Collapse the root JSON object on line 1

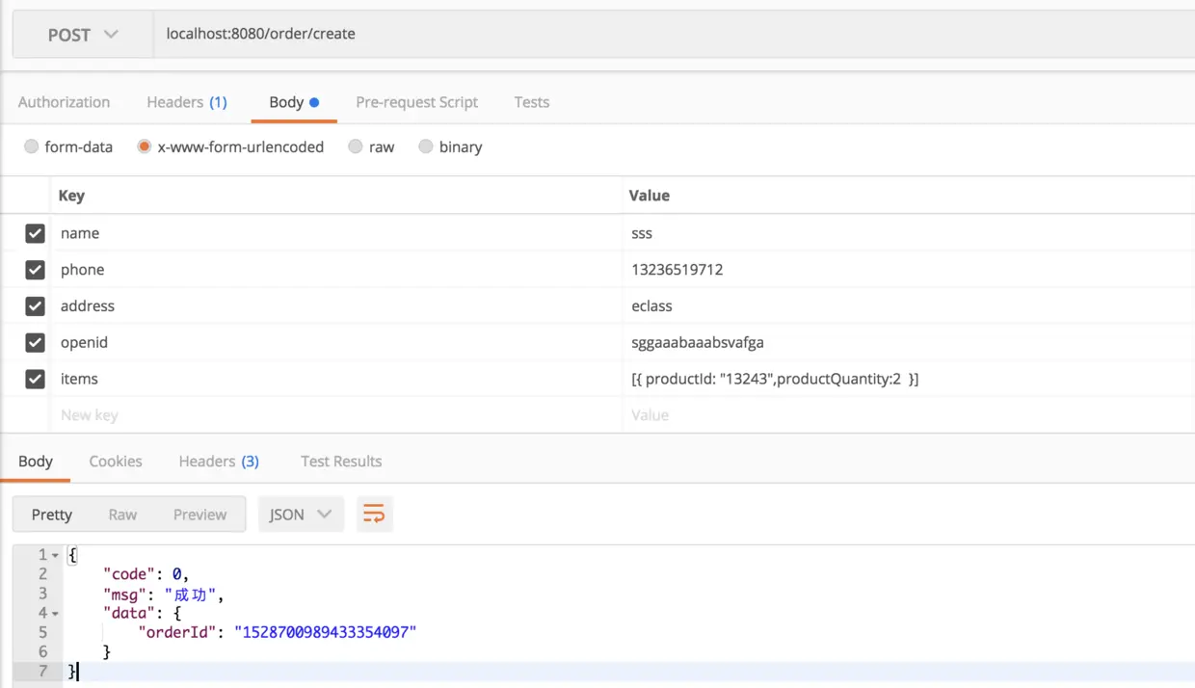pyautogui.click(x=56, y=556)
